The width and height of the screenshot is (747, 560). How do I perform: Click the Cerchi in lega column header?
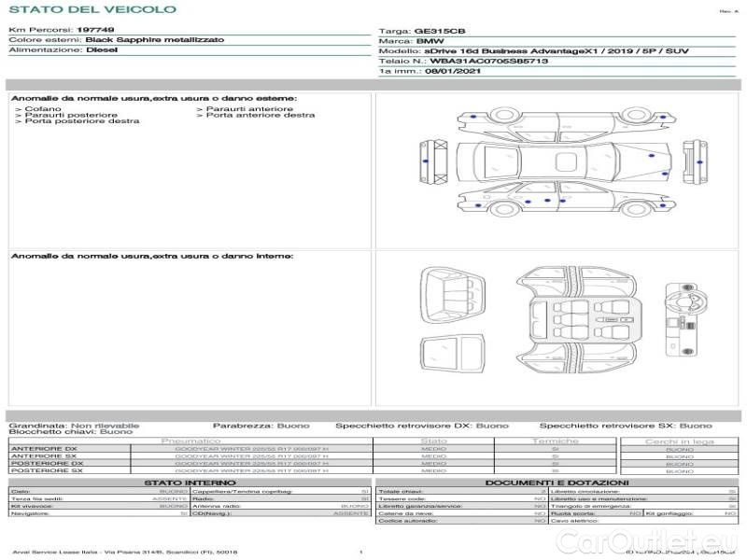tap(679, 441)
